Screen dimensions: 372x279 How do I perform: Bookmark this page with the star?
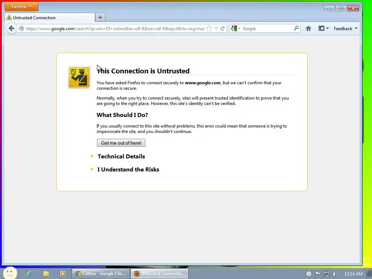(x=209, y=28)
